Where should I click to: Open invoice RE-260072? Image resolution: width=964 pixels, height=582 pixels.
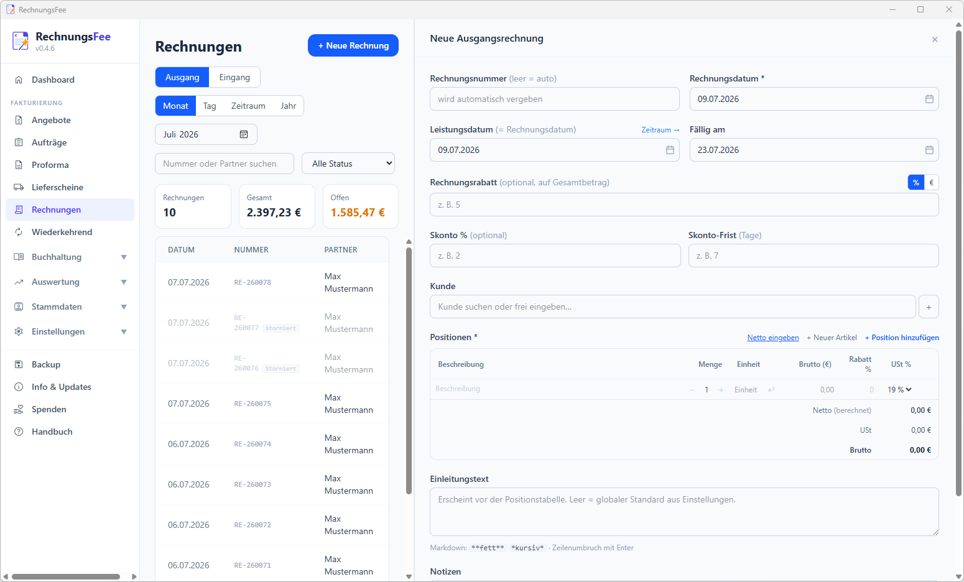[272, 525]
